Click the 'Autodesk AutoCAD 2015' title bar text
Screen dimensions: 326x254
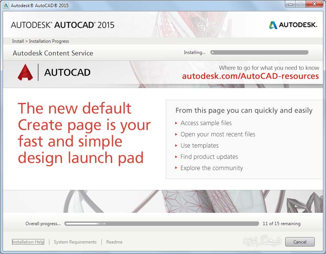(x=40, y=5)
